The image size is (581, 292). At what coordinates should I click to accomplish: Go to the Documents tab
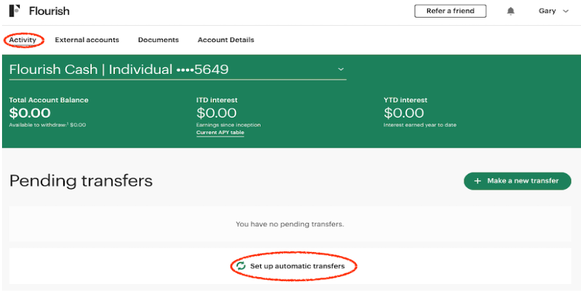[158, 40]
